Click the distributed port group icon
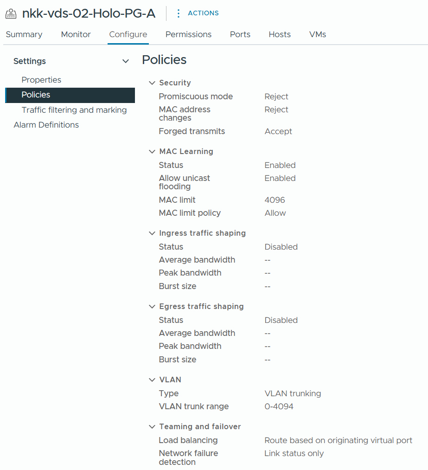 coord(11,13)
